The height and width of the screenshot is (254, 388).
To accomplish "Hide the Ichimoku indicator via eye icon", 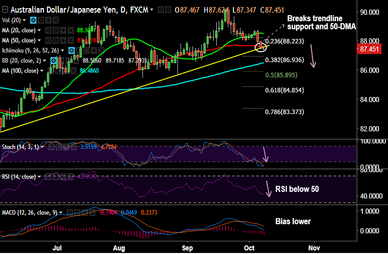I will [x=72, y=50].
